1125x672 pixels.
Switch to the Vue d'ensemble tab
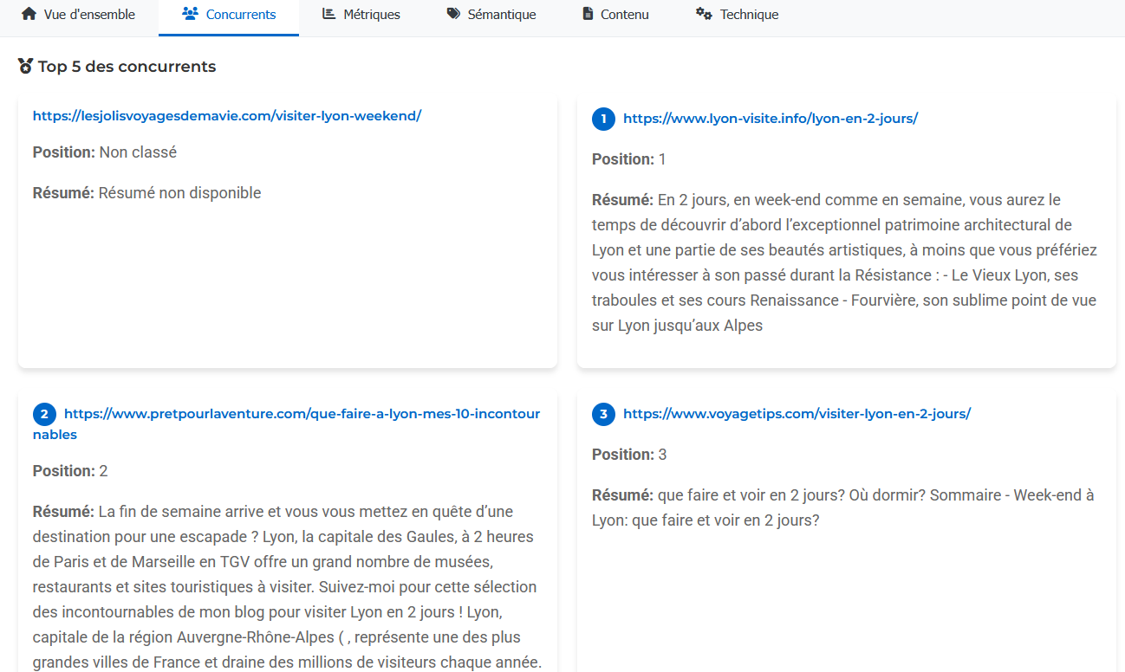click(x=79, y=14)
